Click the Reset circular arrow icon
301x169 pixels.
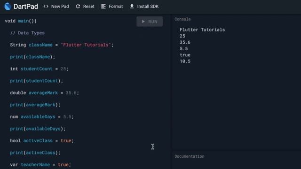[78, 6]
